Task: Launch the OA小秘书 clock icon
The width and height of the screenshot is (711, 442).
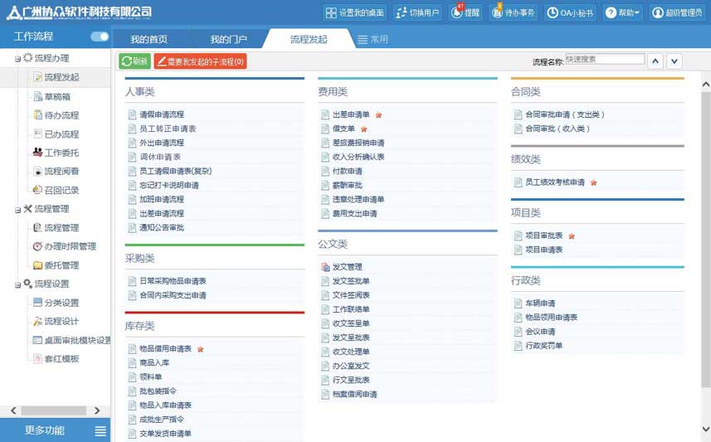Action: coord(552,12)
